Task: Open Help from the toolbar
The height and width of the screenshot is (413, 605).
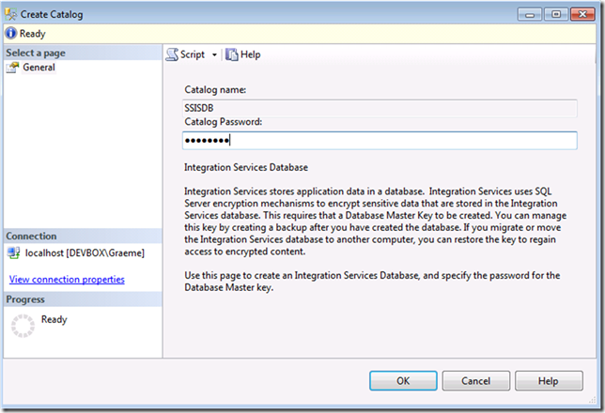Action: (243, 54)
